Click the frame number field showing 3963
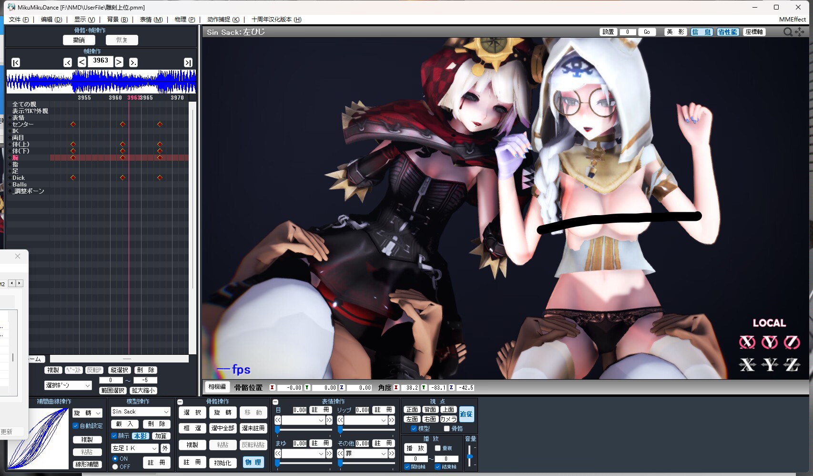 point(101,61)
